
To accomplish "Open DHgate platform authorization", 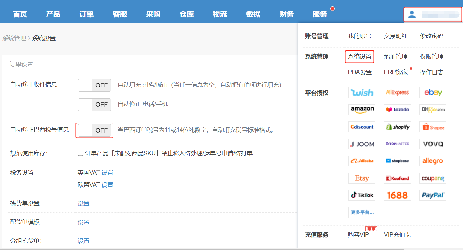I will tap(433, 110).
